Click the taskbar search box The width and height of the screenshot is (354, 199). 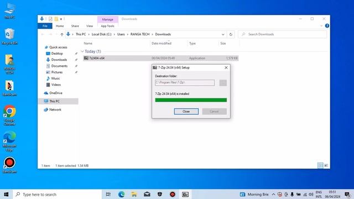57,194
